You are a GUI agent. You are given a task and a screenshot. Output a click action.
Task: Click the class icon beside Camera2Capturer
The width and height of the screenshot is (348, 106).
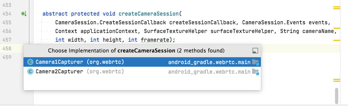point(31,71)
